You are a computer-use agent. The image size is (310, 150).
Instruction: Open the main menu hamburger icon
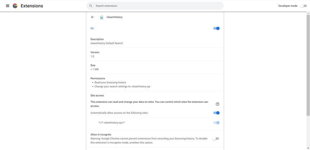[x=8, y=6]
